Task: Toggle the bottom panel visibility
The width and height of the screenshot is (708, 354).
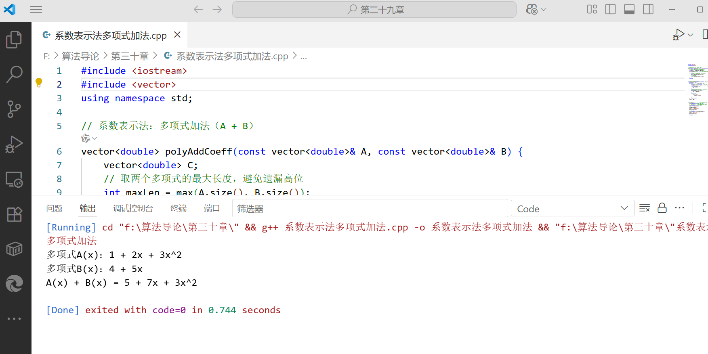Action: (629, 9)
